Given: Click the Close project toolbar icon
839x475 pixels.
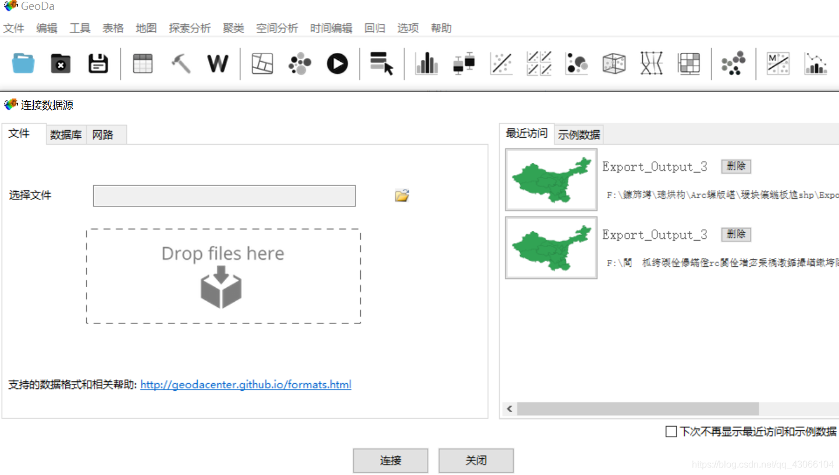Looking at the screenshot, I should pos(61,63).
